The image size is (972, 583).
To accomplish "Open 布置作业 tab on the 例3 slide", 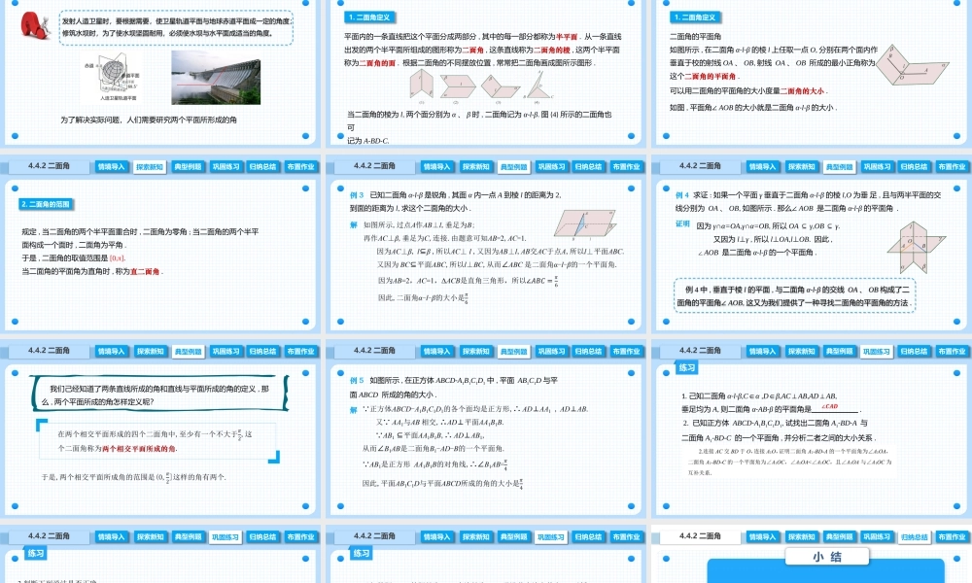I will click(x=627, y=167).
